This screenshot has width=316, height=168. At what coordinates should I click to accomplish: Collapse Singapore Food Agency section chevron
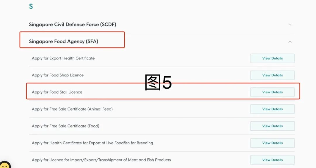(290, 42)
